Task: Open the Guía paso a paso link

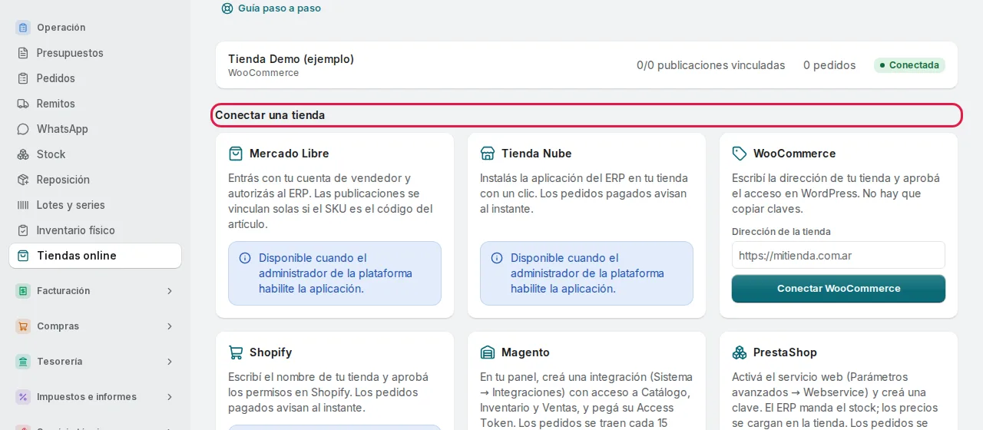Action: tap(271, 8)
